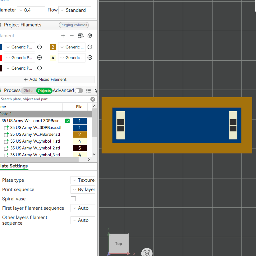Open the AMS filament sync icon

tap(81, 36)
